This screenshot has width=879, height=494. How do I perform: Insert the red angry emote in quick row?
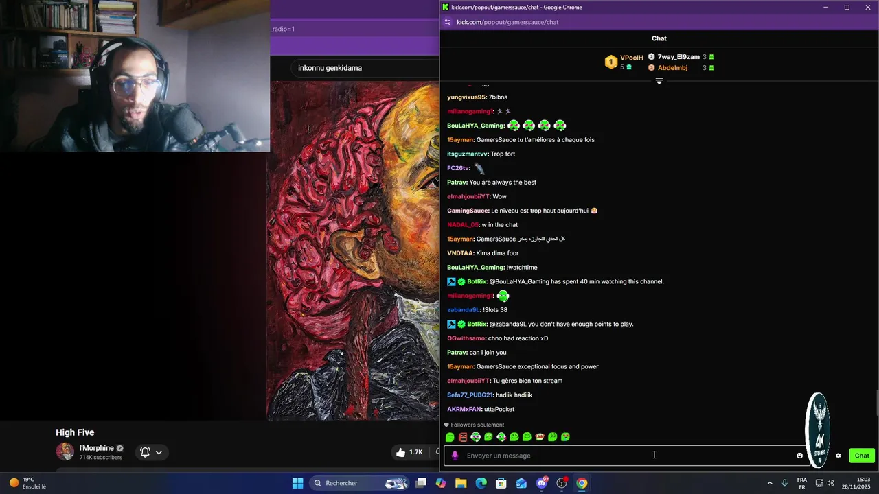point(463,437)
